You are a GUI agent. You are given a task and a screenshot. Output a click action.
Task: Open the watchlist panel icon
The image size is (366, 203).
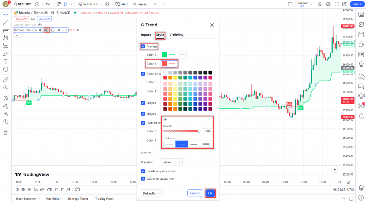[x=361, y=15]
